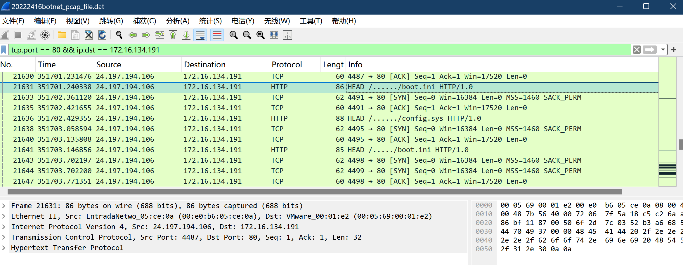Stop the capture with the square icon
The width and height of the screenshot is (683, 265).
[18, 35]
